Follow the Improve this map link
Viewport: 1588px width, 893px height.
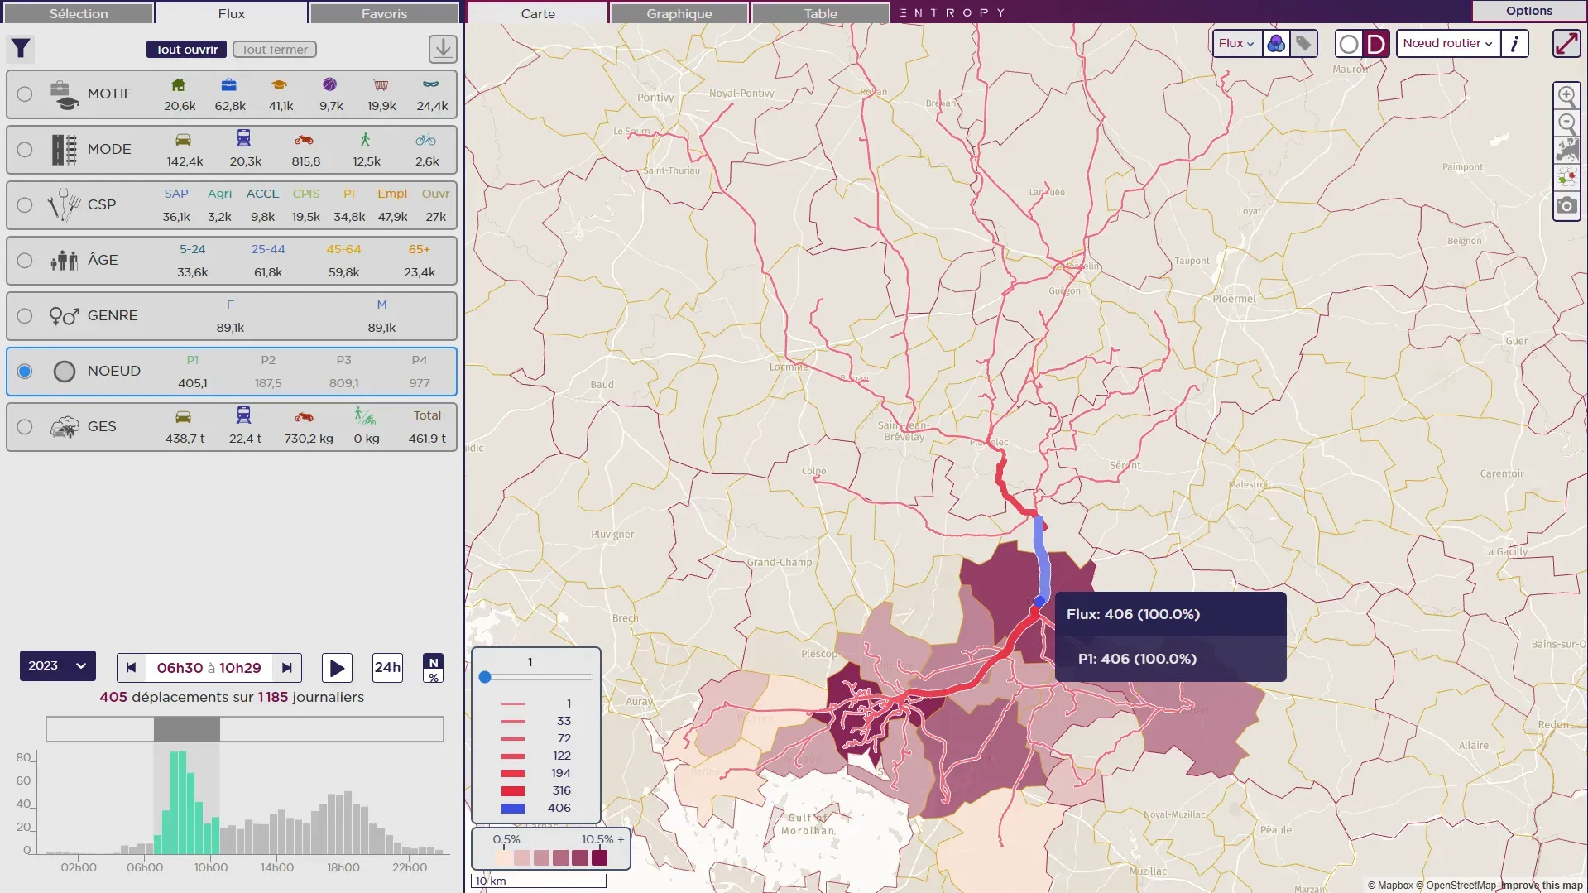tap(1542, 886)
